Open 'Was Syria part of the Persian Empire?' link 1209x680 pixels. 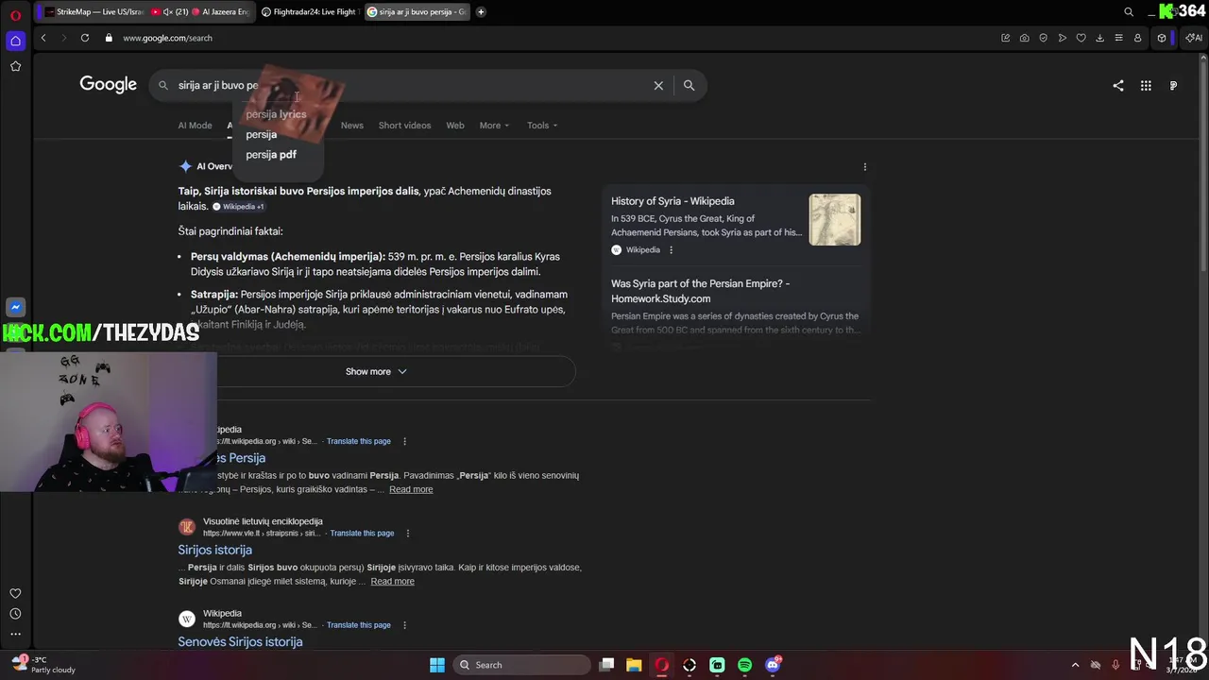click(x=700, y=291)
